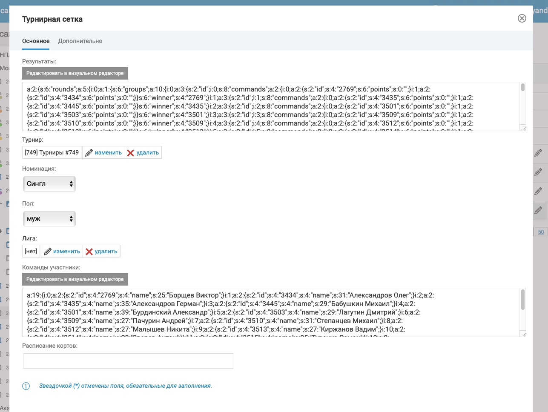548x412 pixels.
Task: Click the topmost pencil edit icon behind dialog
Action: (538, 153)
